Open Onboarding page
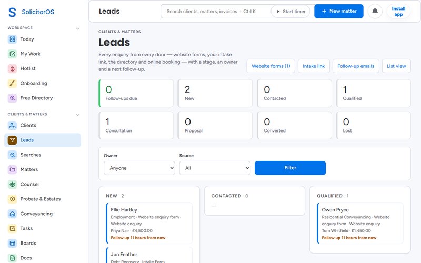This screenshot has width=421, height=263. pyautogui.click(x=43, y=84)
